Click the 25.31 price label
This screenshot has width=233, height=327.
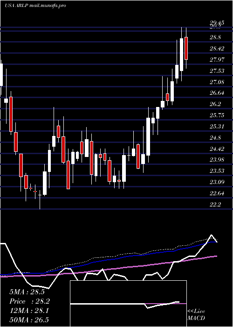pos(217,127)
